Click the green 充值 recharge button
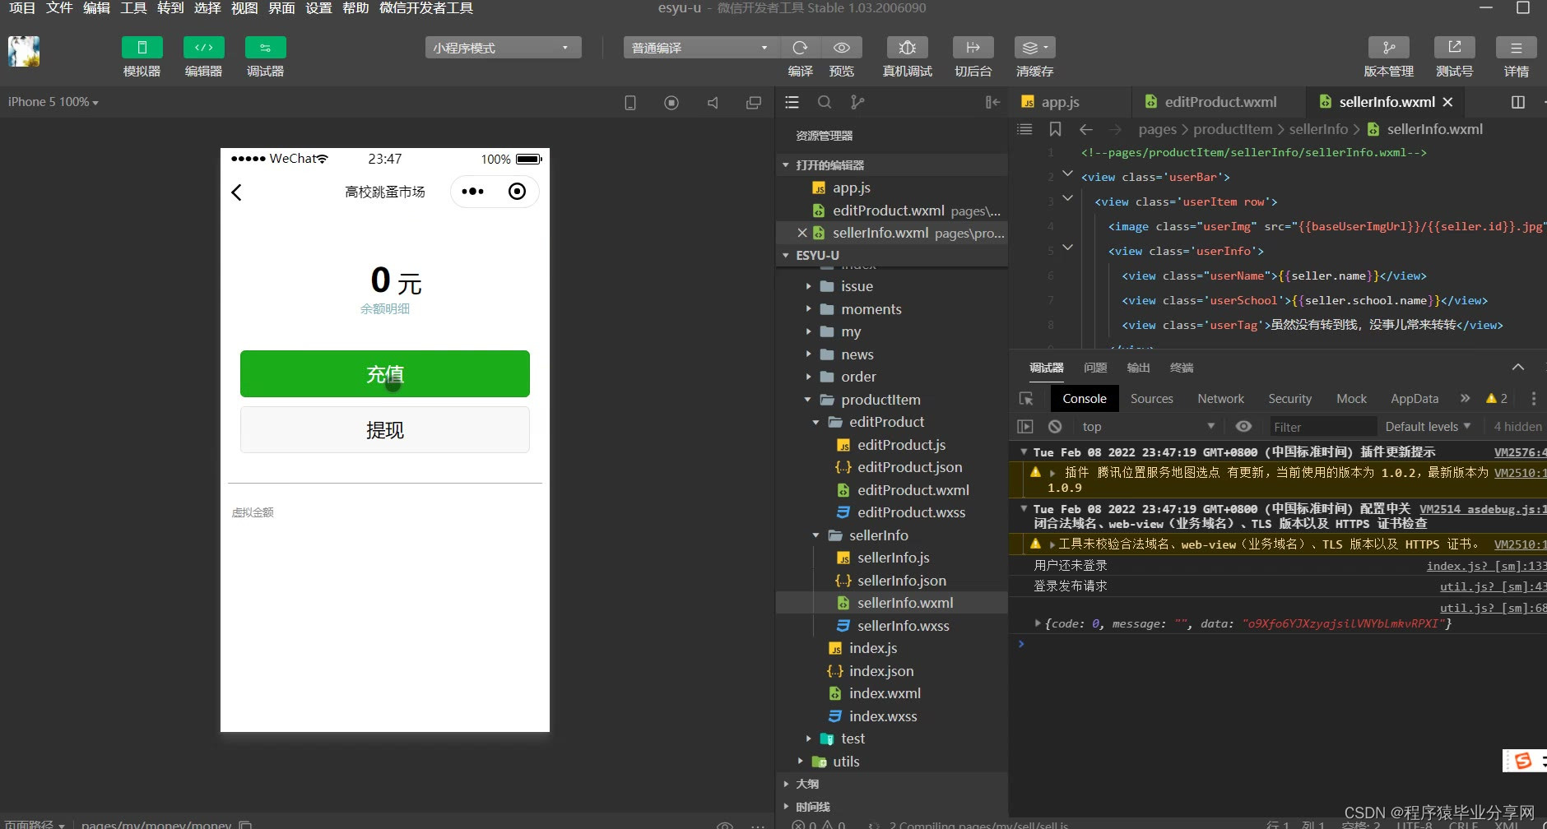Image resolution: width=1547 pixels, height=829 pixels. coord(385,374)
